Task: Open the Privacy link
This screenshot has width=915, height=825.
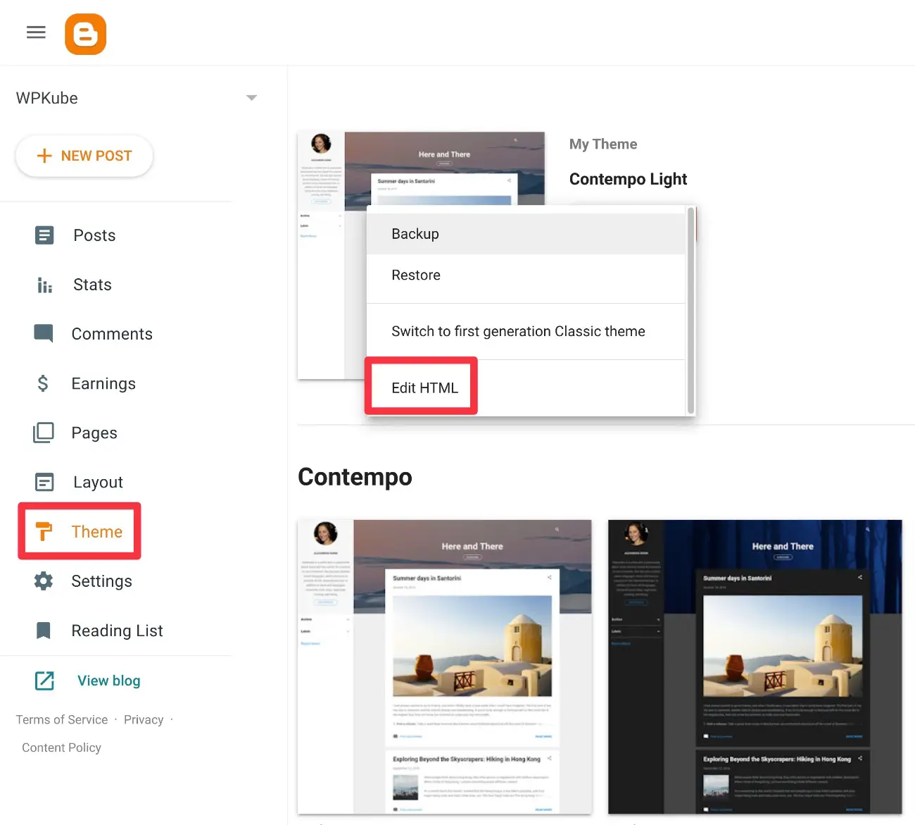Action: coord(144,719)
